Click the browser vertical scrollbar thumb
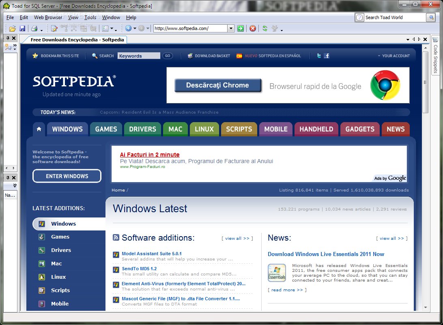 click(425, 82)
